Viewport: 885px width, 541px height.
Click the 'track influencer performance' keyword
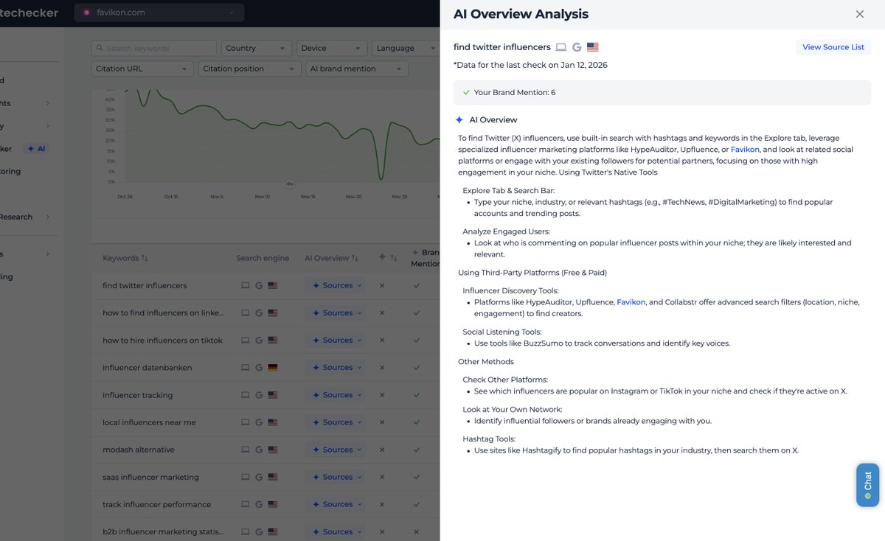pos(156,504)
